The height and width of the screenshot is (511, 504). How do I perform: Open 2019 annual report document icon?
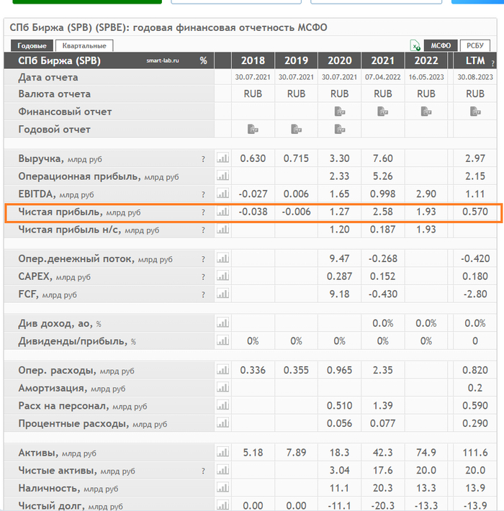tap(297, 130)
